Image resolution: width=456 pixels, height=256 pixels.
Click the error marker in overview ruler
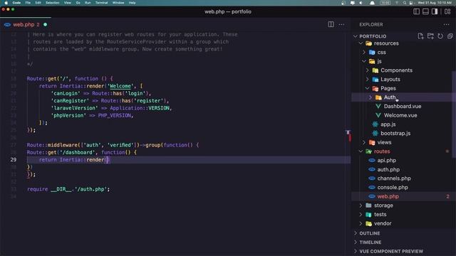tap(350, 137)
